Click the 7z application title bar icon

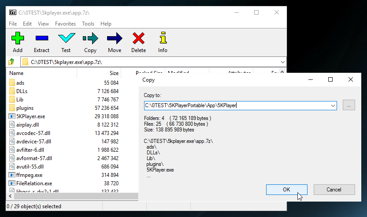(x=13, y=12)
